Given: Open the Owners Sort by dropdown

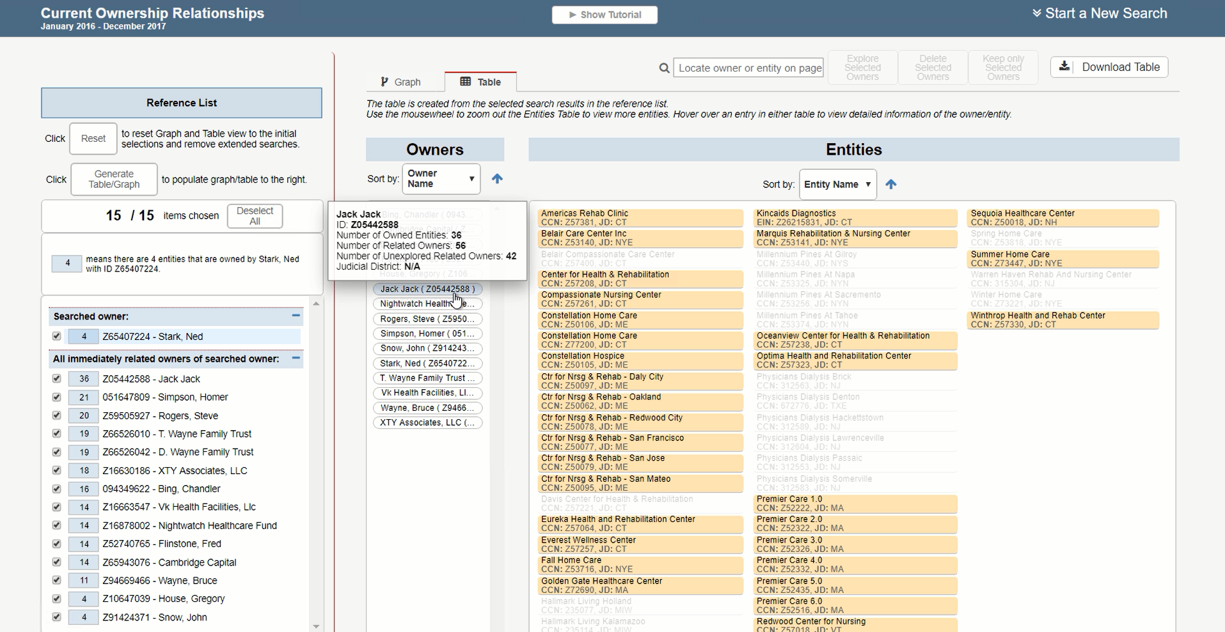Looking at the screenshot, I should pos(441,179).
